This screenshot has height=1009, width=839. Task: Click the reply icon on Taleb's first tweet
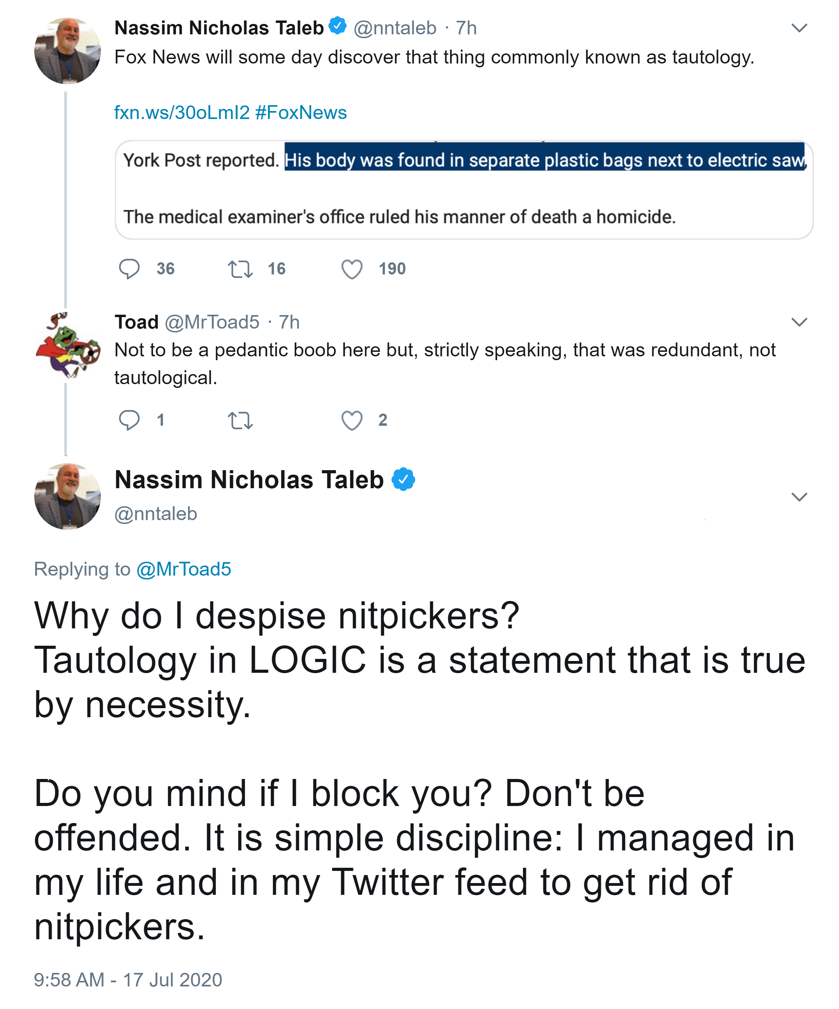[x=129, y=269]
